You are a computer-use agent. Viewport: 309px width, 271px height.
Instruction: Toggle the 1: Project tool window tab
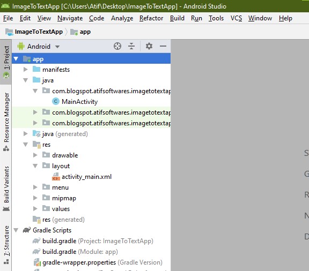6,62
